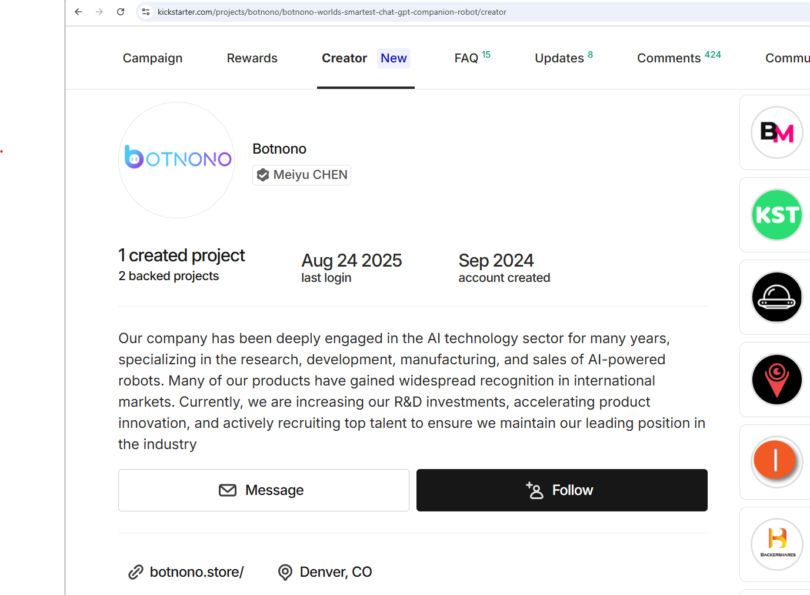Go back with the browser back arrow
This screenshot has height=595, width=810.
click(78, 12)
